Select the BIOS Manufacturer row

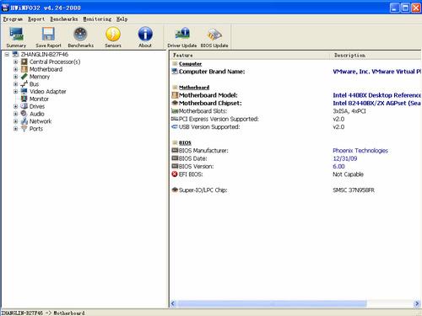click(x=296, y=151)
